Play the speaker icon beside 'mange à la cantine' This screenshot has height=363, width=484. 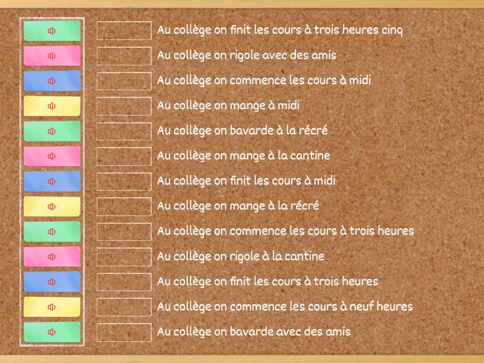point(52,157)
